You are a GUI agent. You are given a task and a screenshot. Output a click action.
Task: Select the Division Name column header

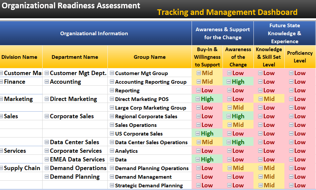click(21, 57)
